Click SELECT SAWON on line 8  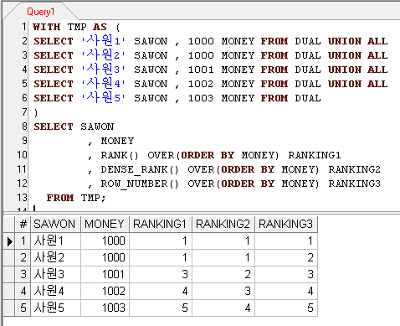(74, 127)
